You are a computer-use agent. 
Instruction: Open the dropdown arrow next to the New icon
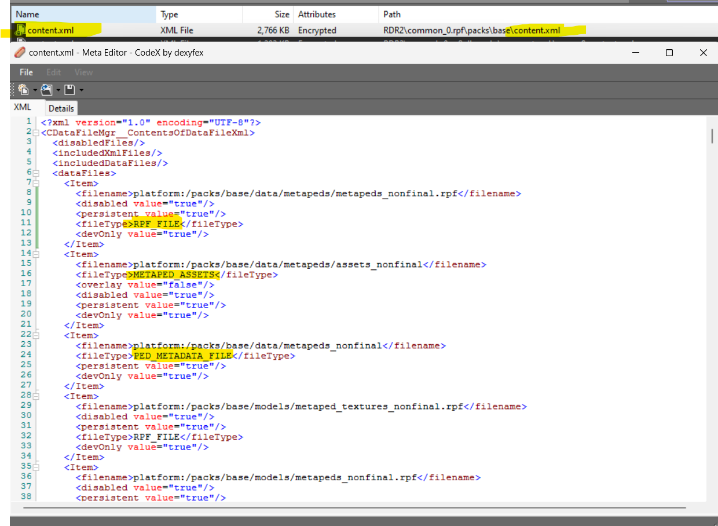(x=34, y=90)
